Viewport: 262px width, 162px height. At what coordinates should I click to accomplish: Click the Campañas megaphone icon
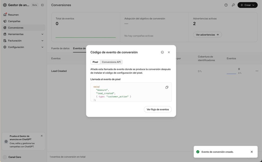(x=5, y=21)
